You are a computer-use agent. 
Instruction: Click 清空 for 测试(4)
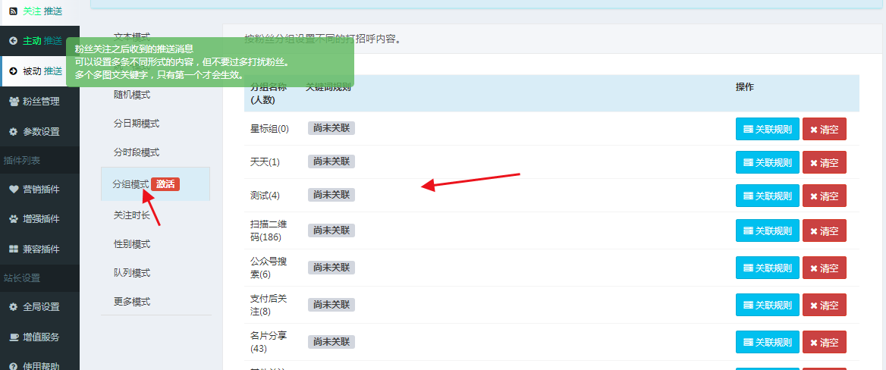[825, 196]
